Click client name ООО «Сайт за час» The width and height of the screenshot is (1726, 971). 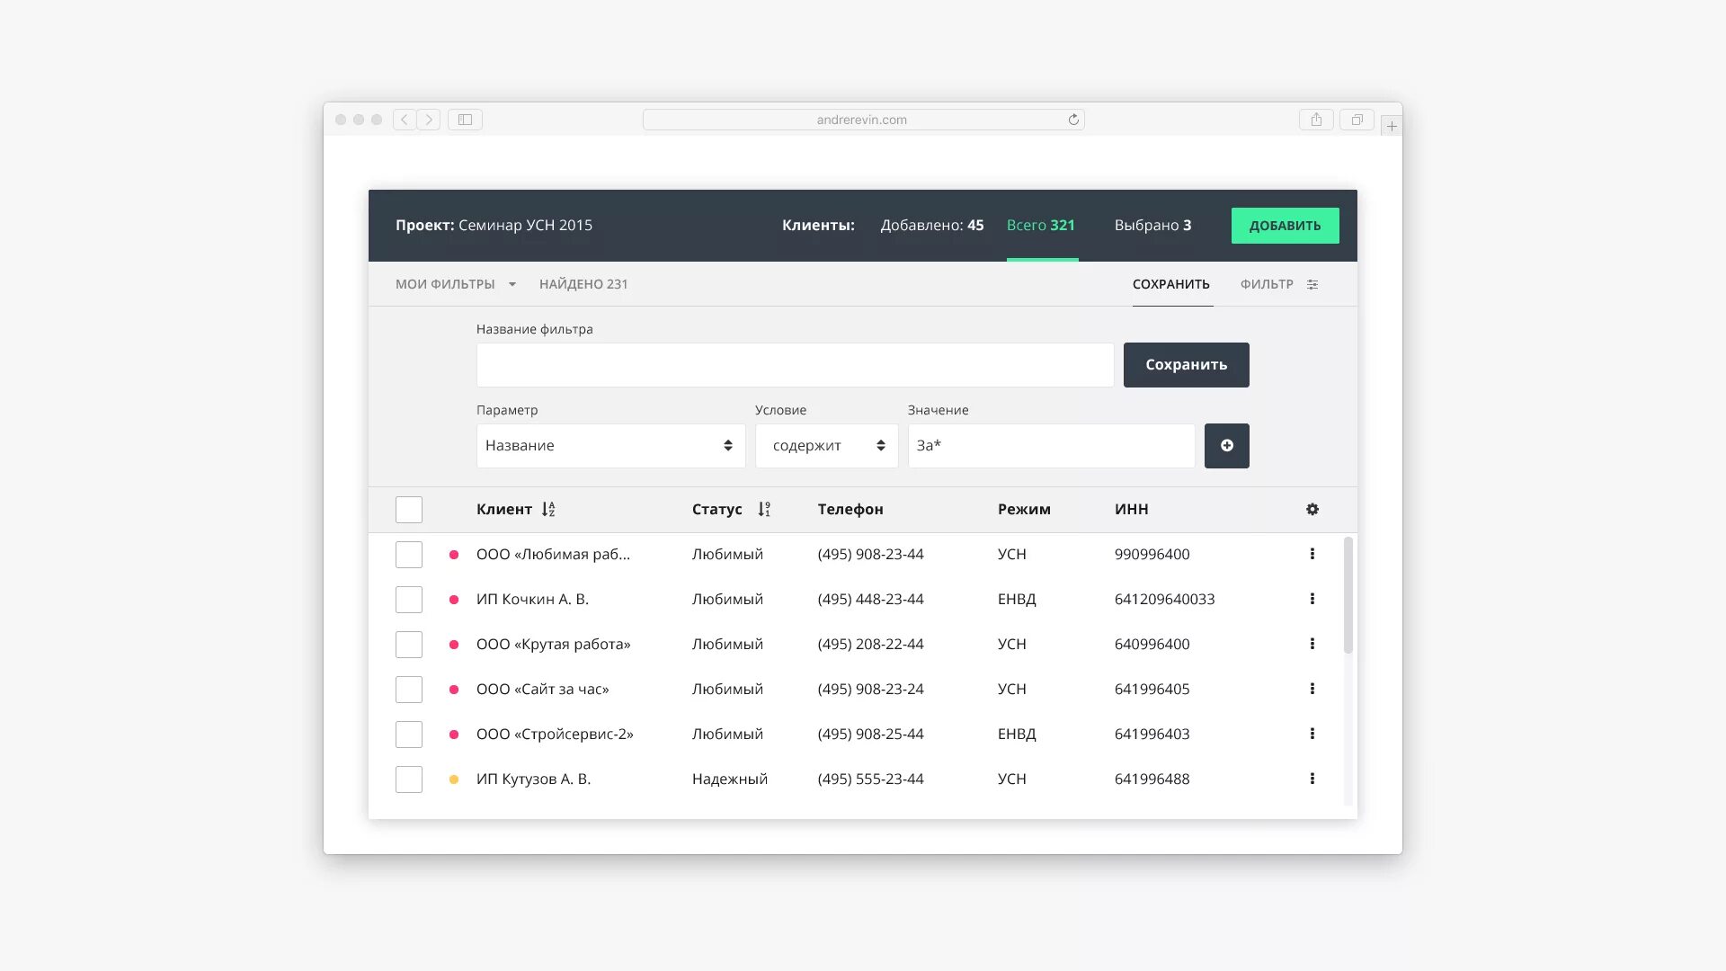click(543, 690)
